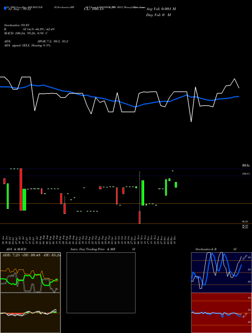Click the 'SI 14/3: 46.39 / 42.49' value
Image resolution: width=252 pixels, height=333 pixels.
39,29
